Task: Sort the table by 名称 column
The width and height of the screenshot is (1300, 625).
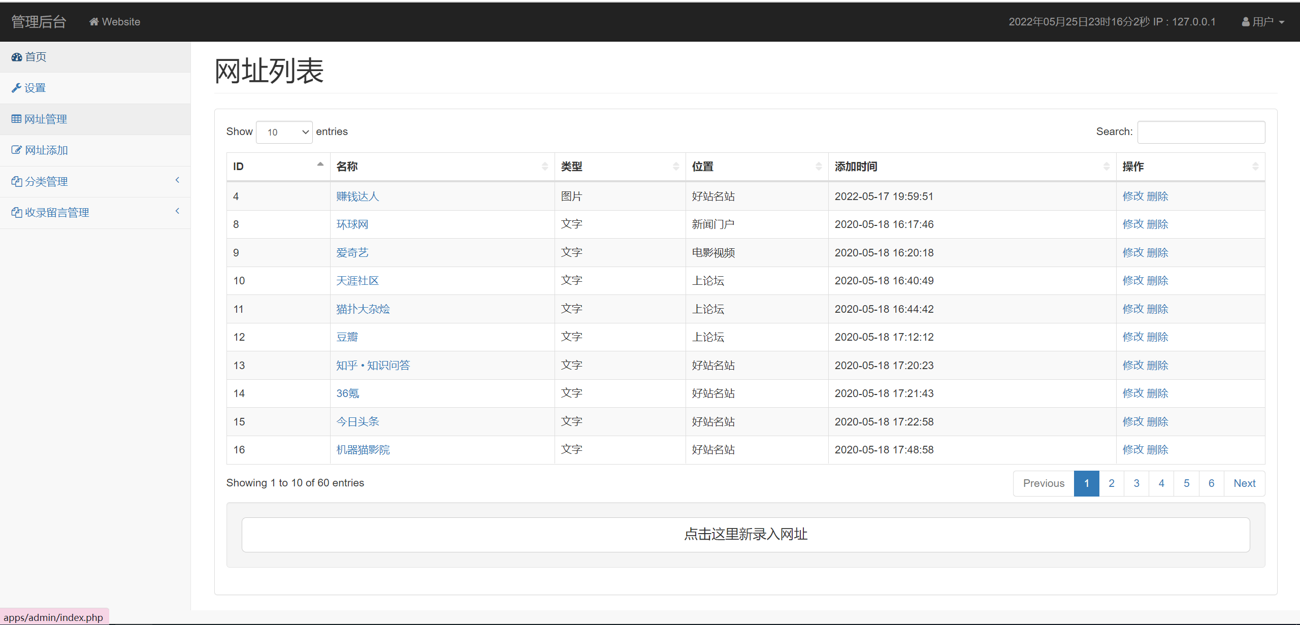Action: [x=442, y=167]
